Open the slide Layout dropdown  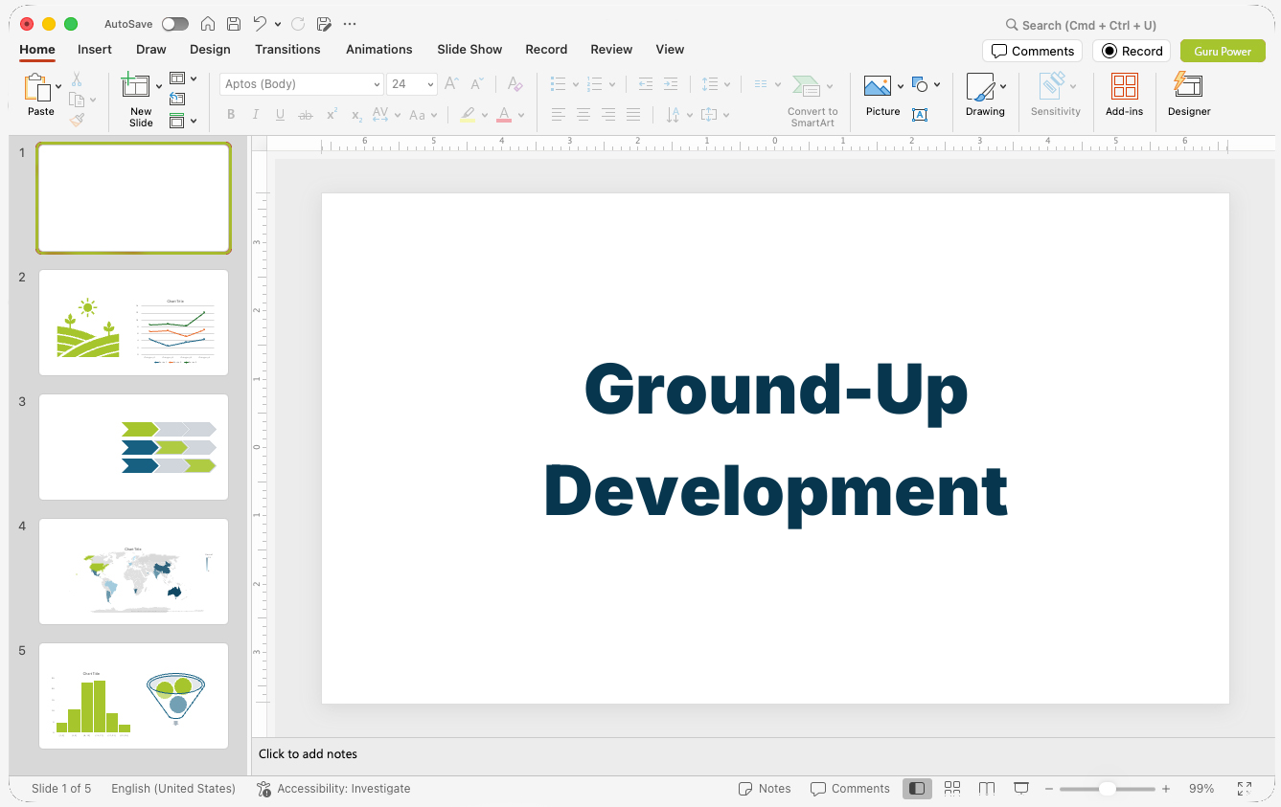pos(182,78)
